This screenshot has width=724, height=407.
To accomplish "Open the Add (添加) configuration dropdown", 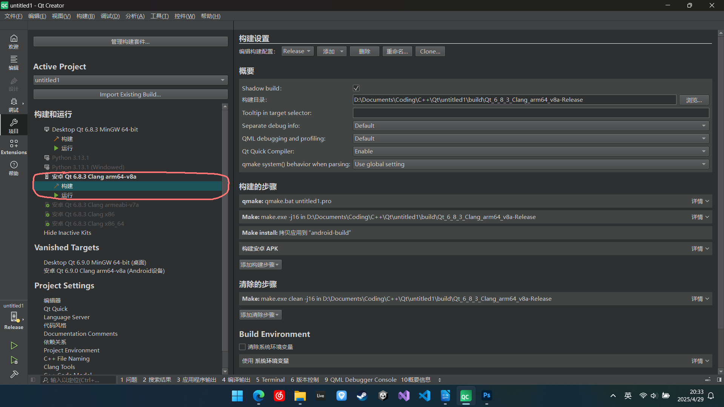I will pos(331,51).
